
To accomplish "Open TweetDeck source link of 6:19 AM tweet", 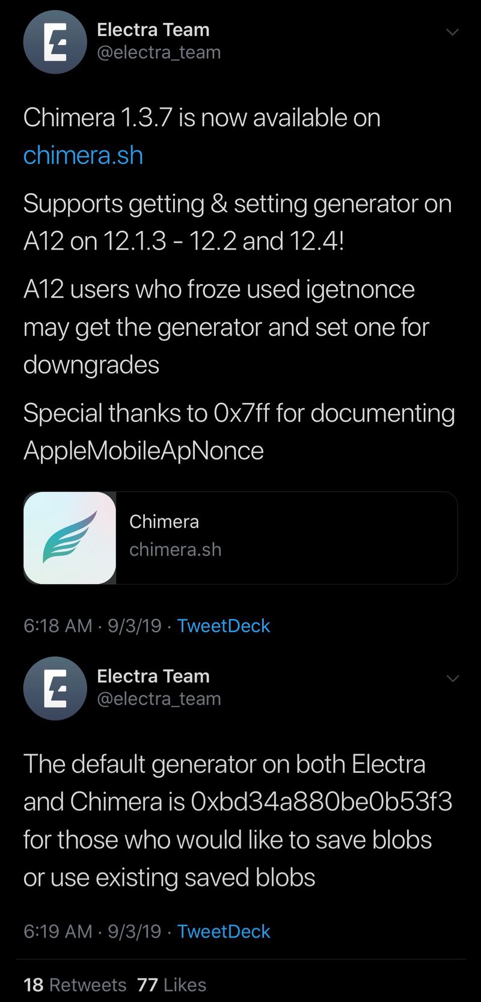I will point(224,931).
